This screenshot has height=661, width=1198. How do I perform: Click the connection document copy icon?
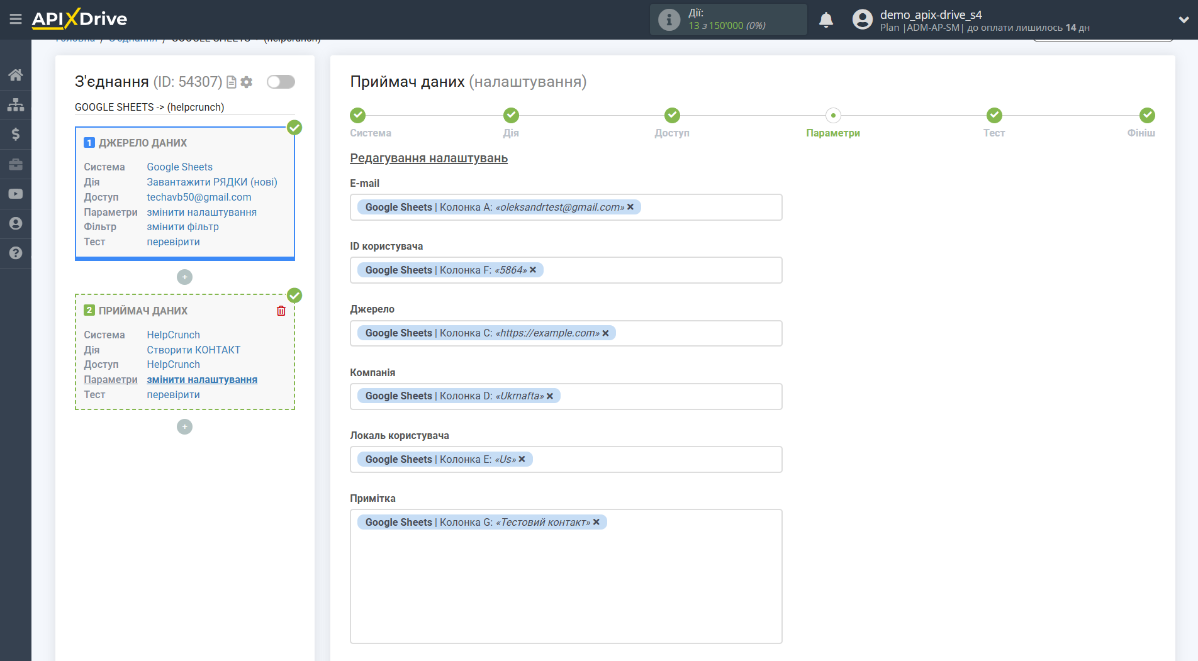(x=232, y=82)
